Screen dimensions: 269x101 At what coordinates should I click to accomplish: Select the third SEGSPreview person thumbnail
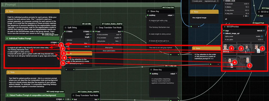(x=258, y=49)
